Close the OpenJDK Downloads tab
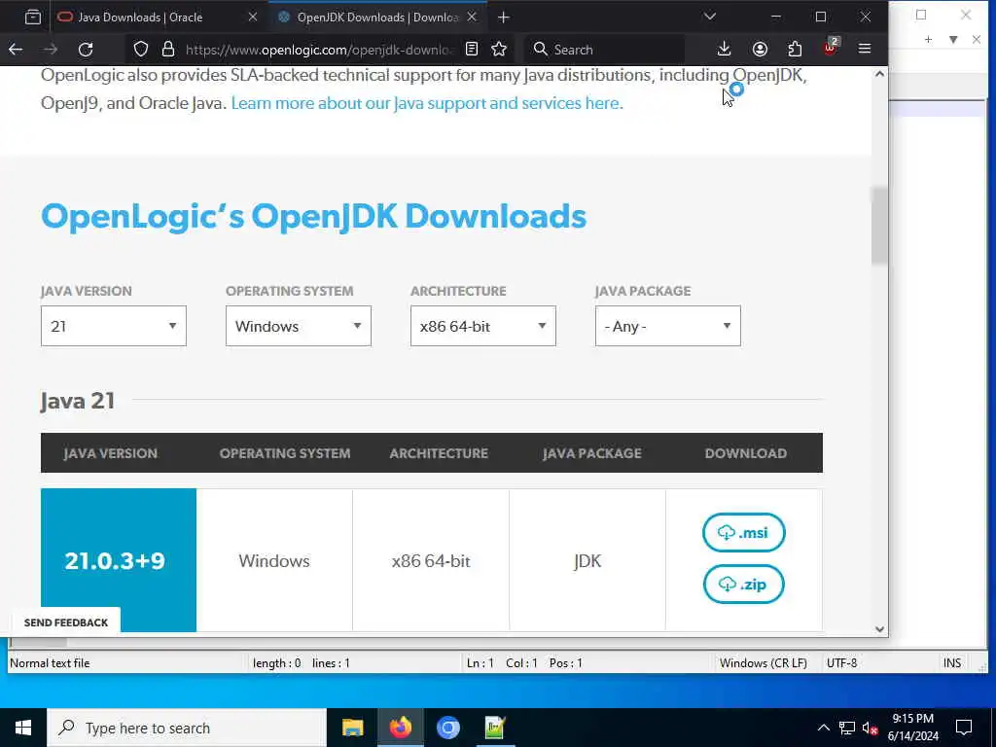996x747 pixels. 472,18
